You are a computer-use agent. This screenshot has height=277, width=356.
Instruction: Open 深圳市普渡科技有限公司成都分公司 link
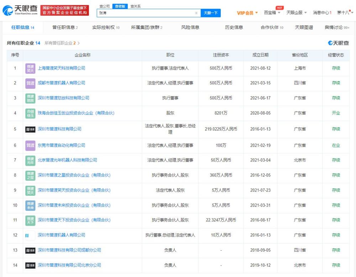69,250
